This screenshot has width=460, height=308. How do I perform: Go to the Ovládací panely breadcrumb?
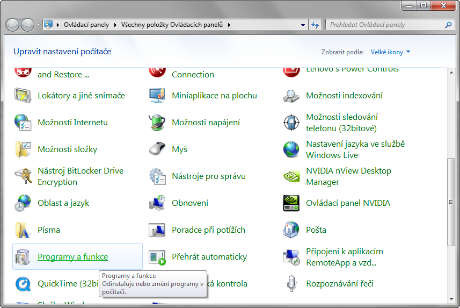pyautogui.click(x=86, y=25)
